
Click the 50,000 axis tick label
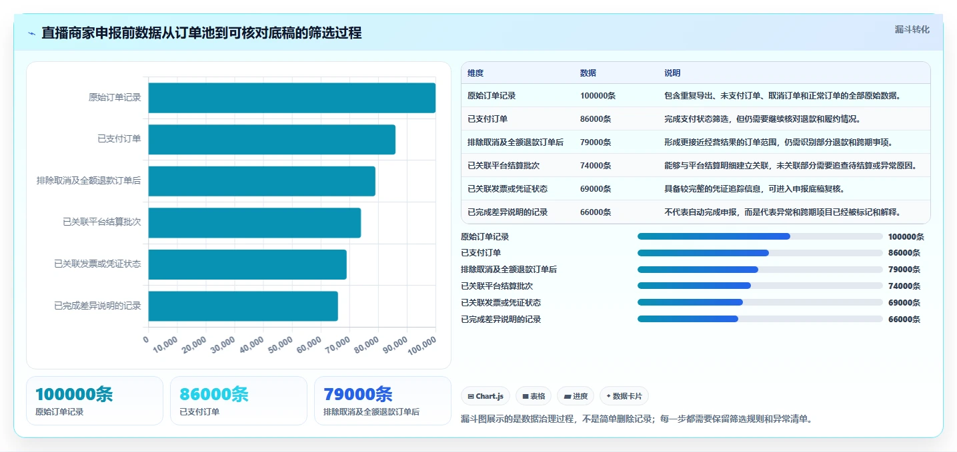pyautogui.click(x=280, y=345)
